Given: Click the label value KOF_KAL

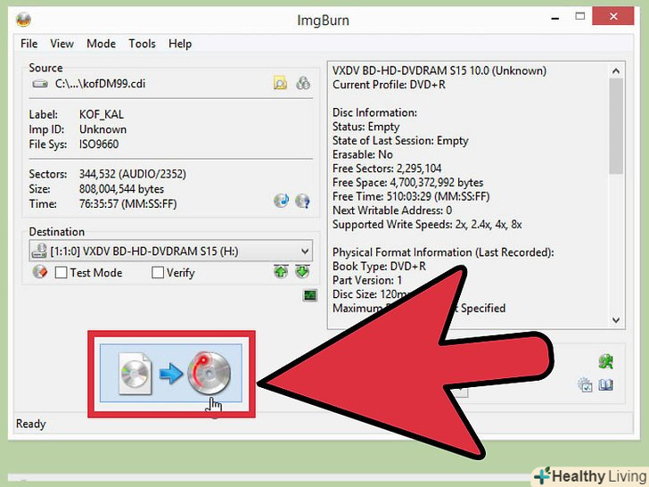Looking at the screenshot, I should tap(102, 114).
